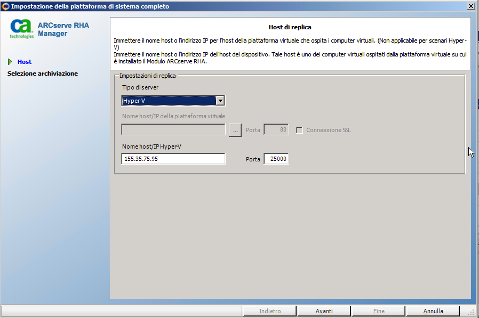Click the Hyper-V server type combo box
This screenshot has width=479, height=318.
[x=173, y=100]
